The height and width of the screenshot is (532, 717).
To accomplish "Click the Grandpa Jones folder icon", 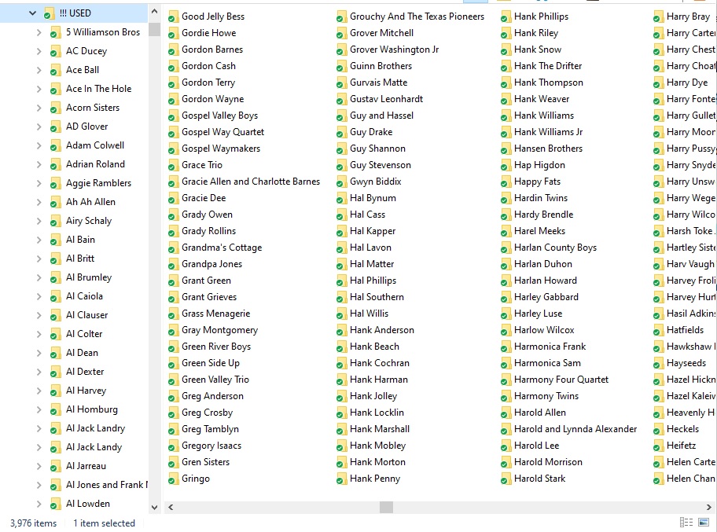I will pos(173,264).
